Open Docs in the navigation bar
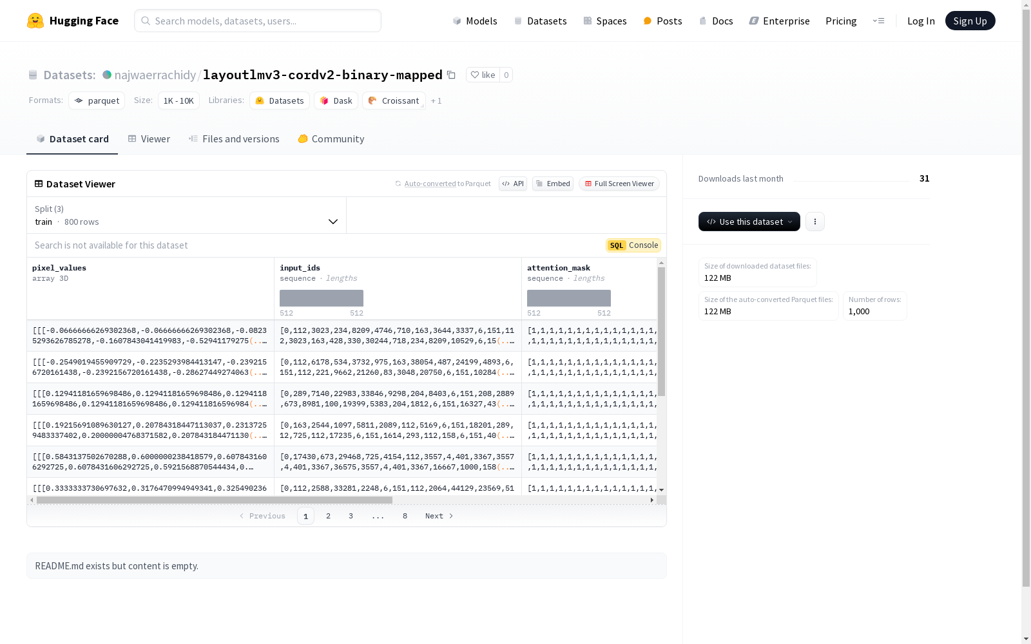1031x644 pixels. click(x=716, y=21)
